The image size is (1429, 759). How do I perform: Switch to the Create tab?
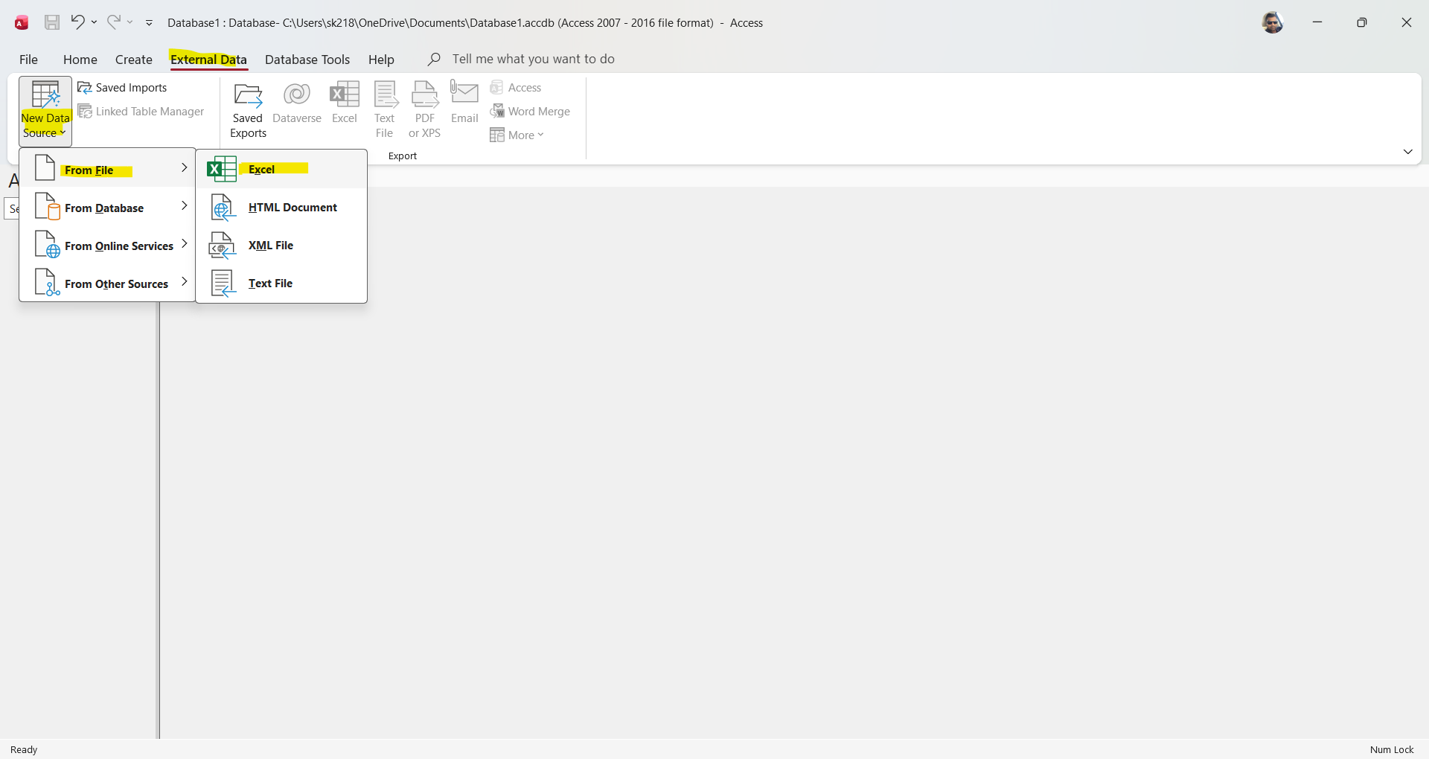coord(134,60)
